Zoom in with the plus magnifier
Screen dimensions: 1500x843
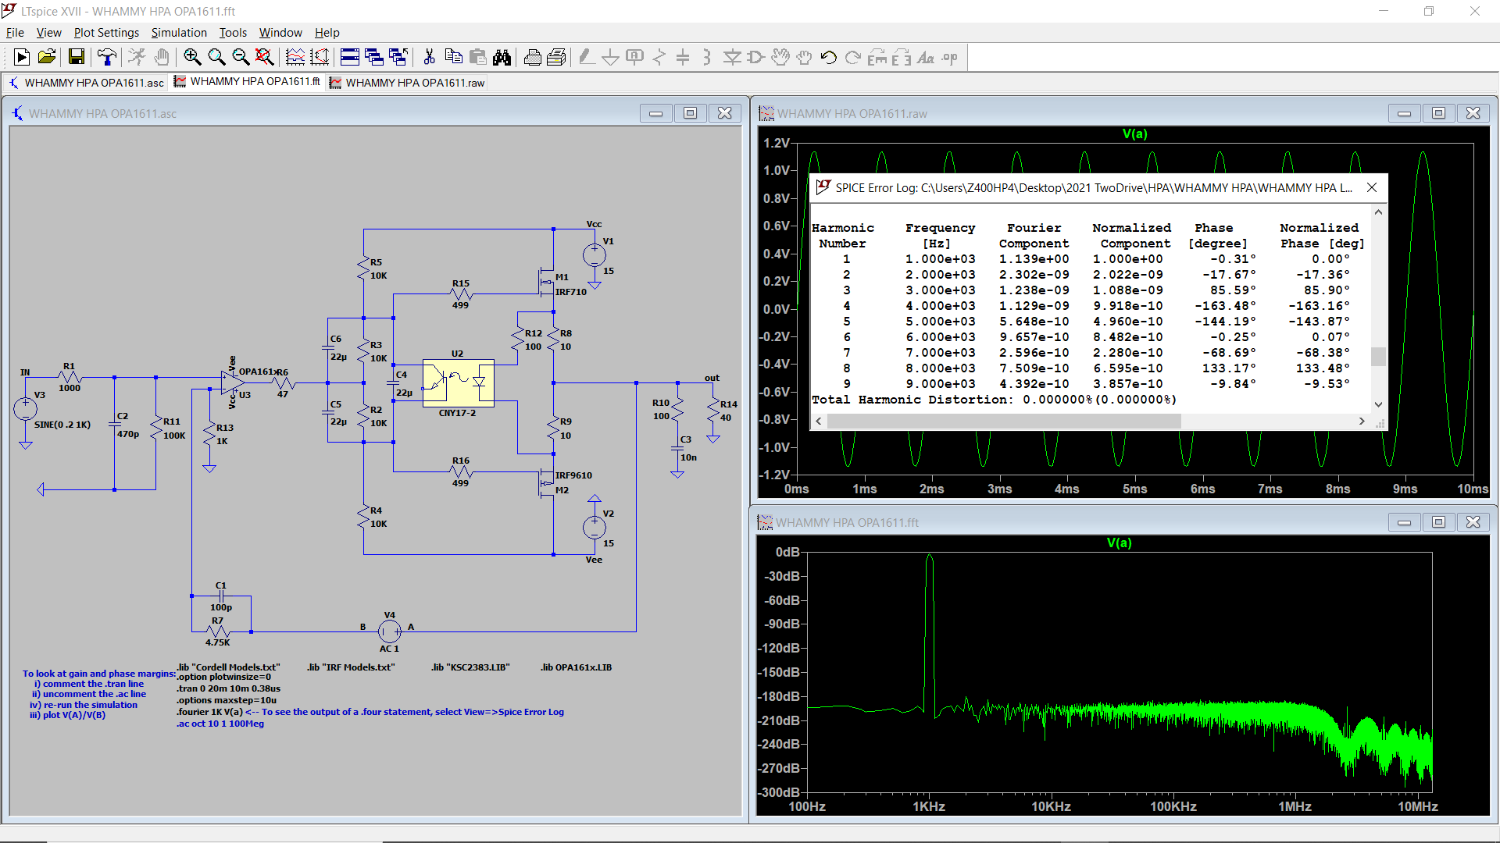coord(192,57)
